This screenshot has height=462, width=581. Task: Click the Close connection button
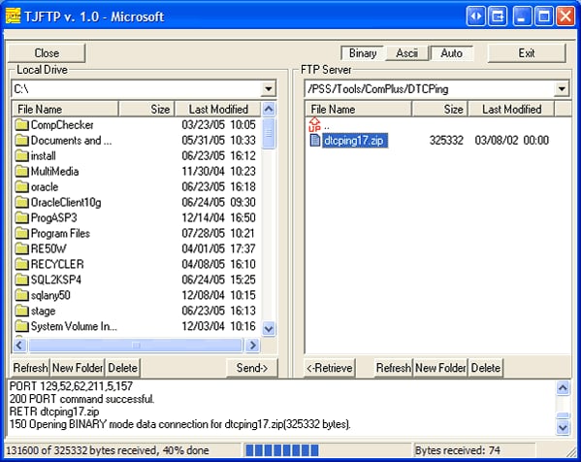47,53
